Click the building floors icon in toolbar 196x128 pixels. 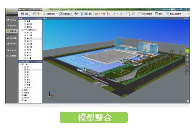tap(34, 14)
